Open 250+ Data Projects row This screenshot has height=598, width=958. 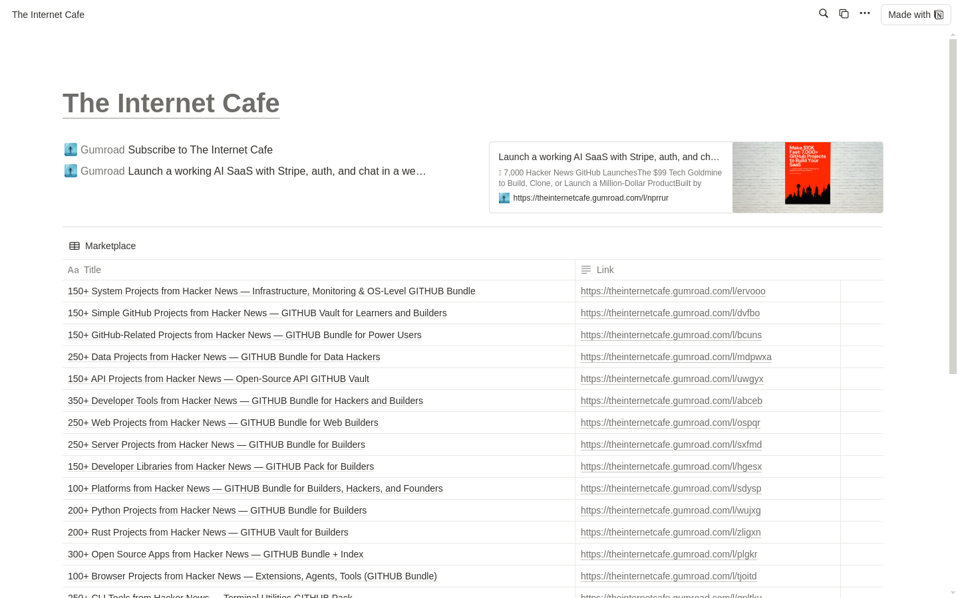click(x=224, y=357)
